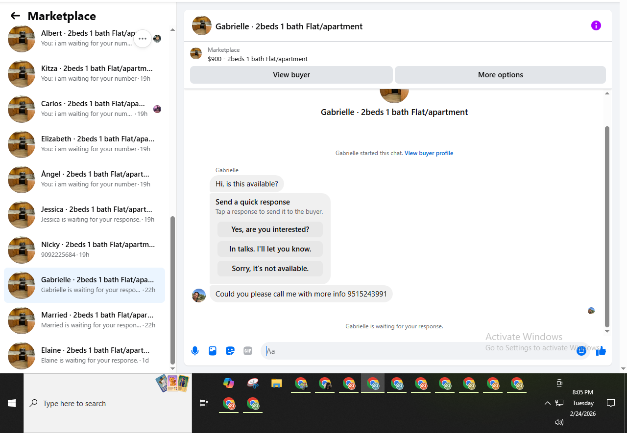Open the network status tray icon

(559, 403)
